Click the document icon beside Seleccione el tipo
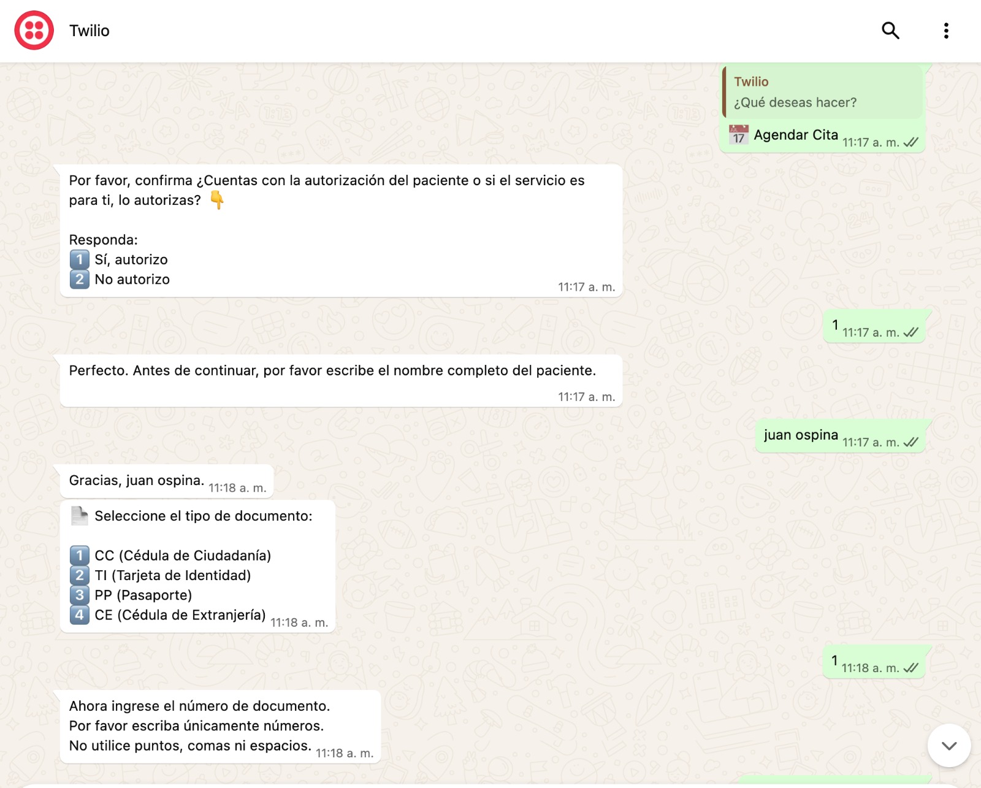Screen dimensions: 981x788 click(79, 516)
